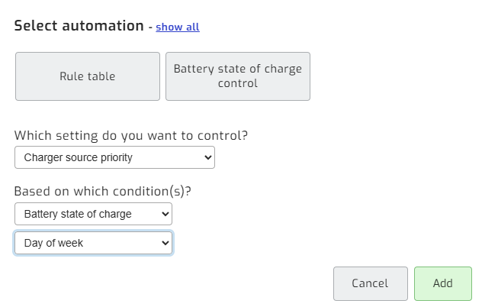
Task: Click the "Cancel" text label
Action: (x=370, y=283)
